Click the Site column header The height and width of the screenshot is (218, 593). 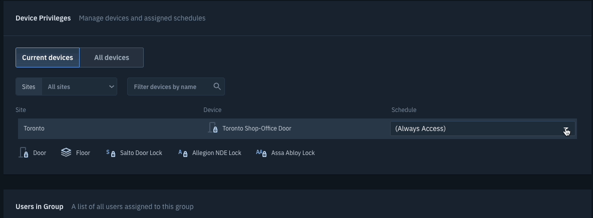[x=21, y=110]
